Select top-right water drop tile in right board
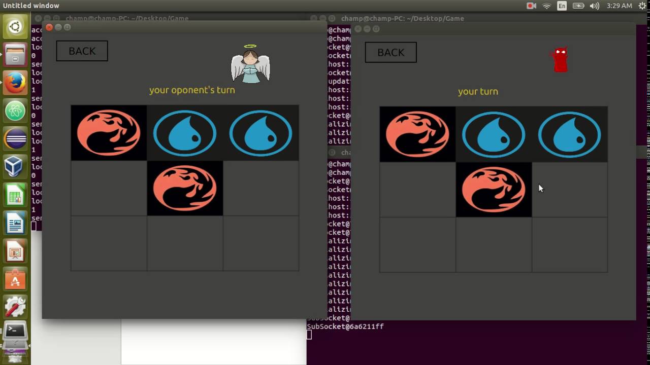 pyautogui.click(x=570, y=134)
